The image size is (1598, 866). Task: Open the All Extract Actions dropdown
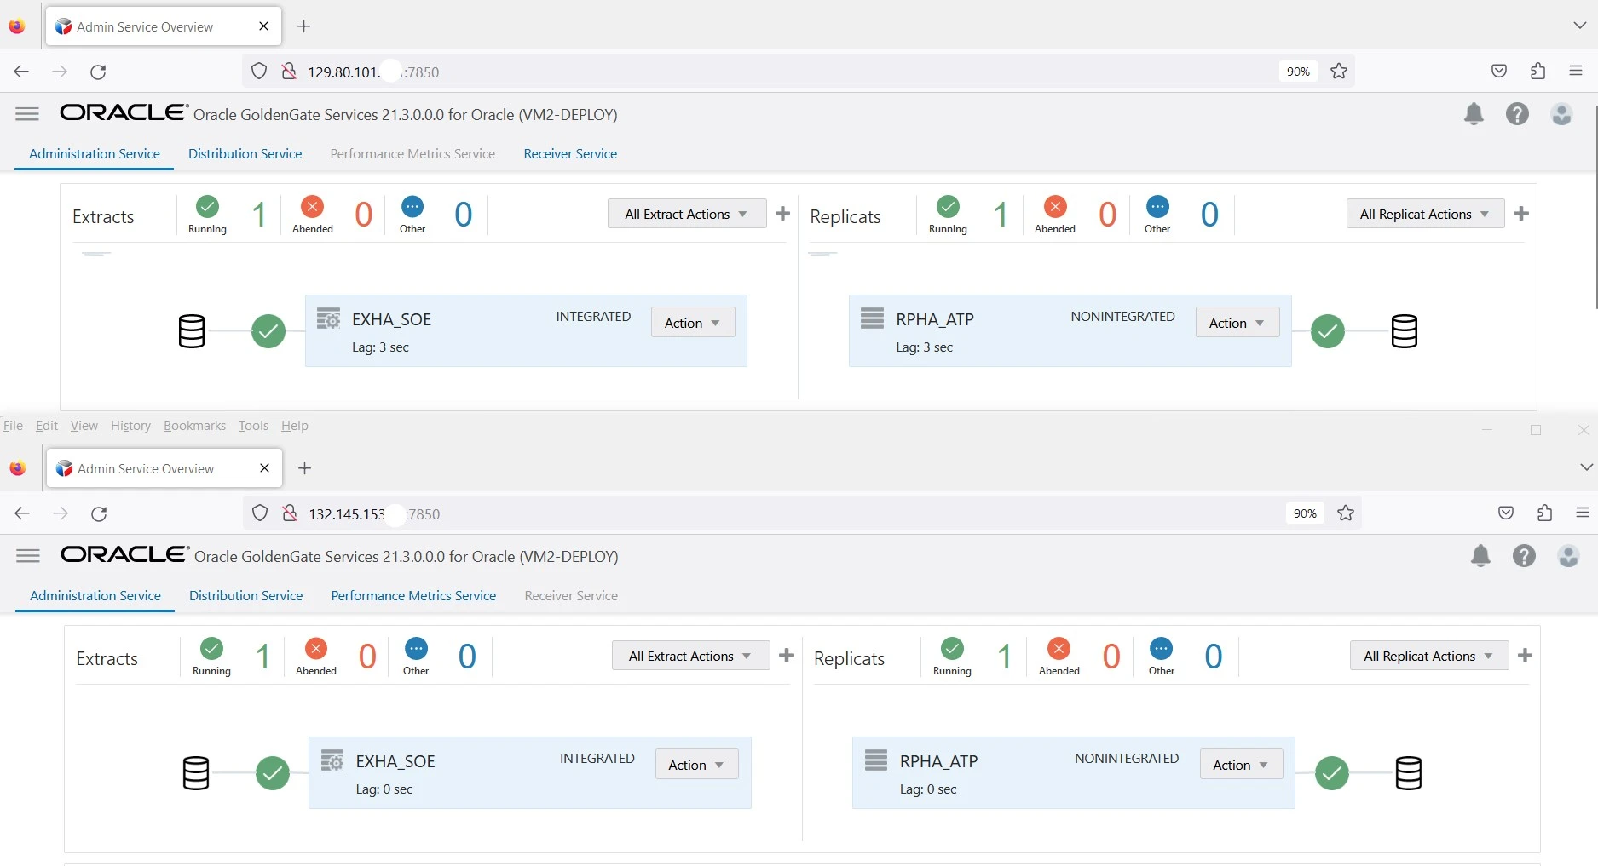pos(686,213)
